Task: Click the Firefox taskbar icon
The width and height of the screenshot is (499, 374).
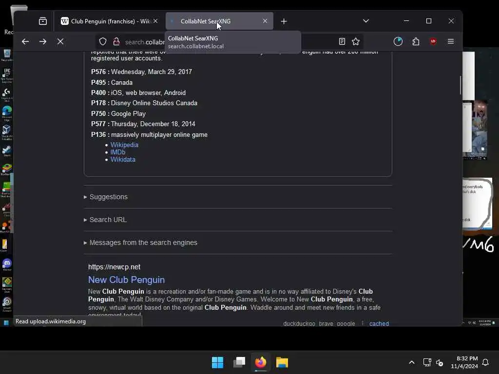Action: [x=260, y=362]
